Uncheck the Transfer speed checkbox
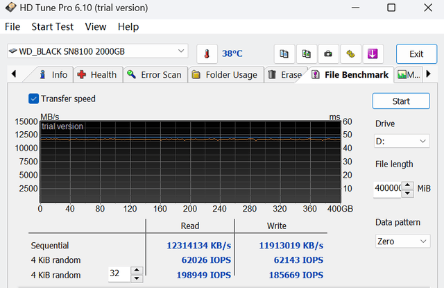The height and width of the screenshot is (288, 444). (x=34, y=99)
